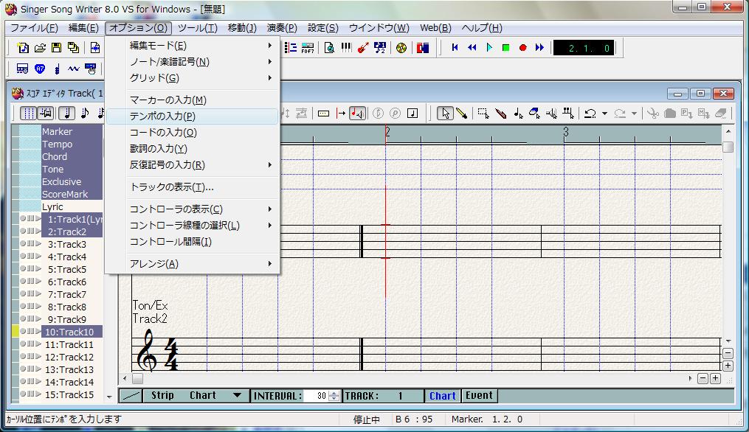Open the ファイル(F) menu
749x432 pixels.
35,28
